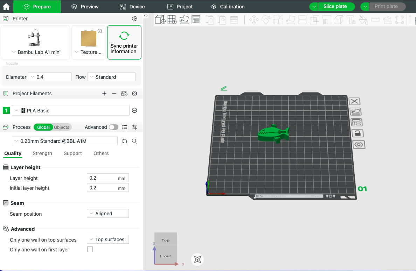Click the Add plate grid icon
The image size is (416, 271).
172,20
